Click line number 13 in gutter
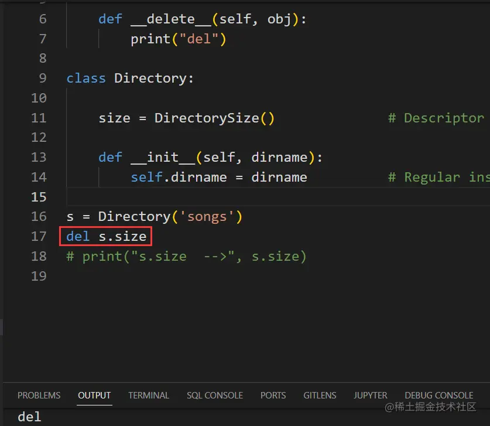 39,157
